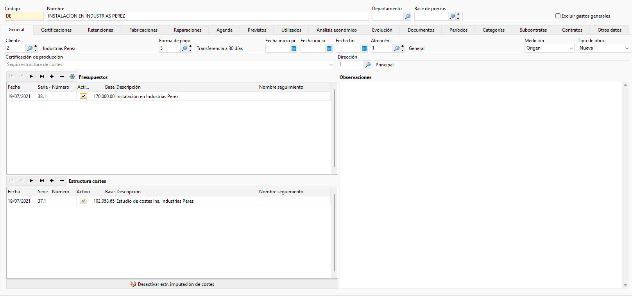
Task: Click the Observaciones scrollbar down arrow
Action: pyautogui.click(x=625, y=285)
